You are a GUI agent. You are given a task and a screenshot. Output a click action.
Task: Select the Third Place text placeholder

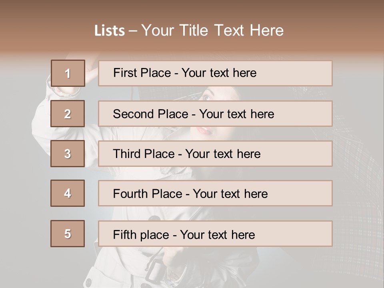[215, 154]
